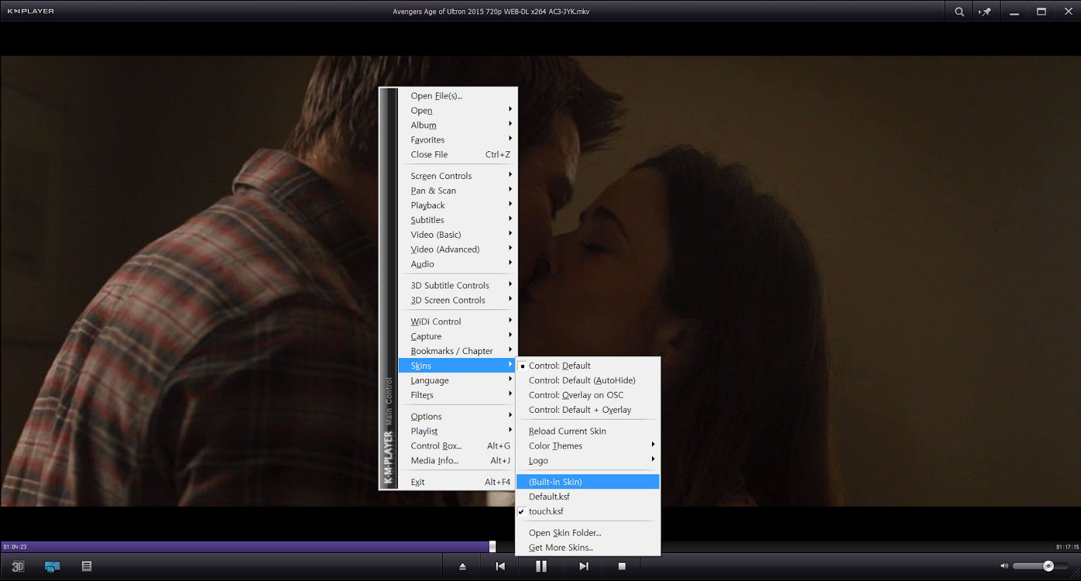This screenshot has width=1081, height=581.
Task: Choose Open File(s)... from context menu
Action: (x=457, y=96)
